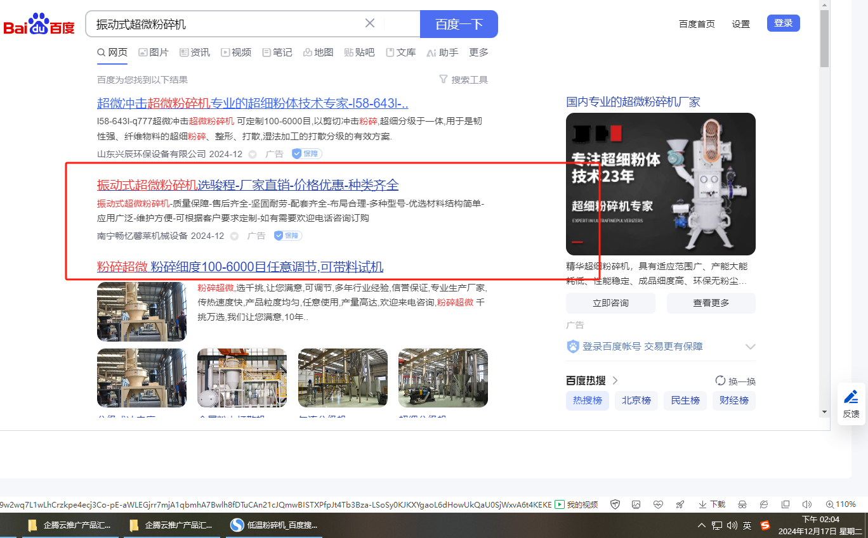Image resolution: width=868 pixels, height=538 pixels.
Task: Click the shield security icon in status bar
Action: point(615,504)
